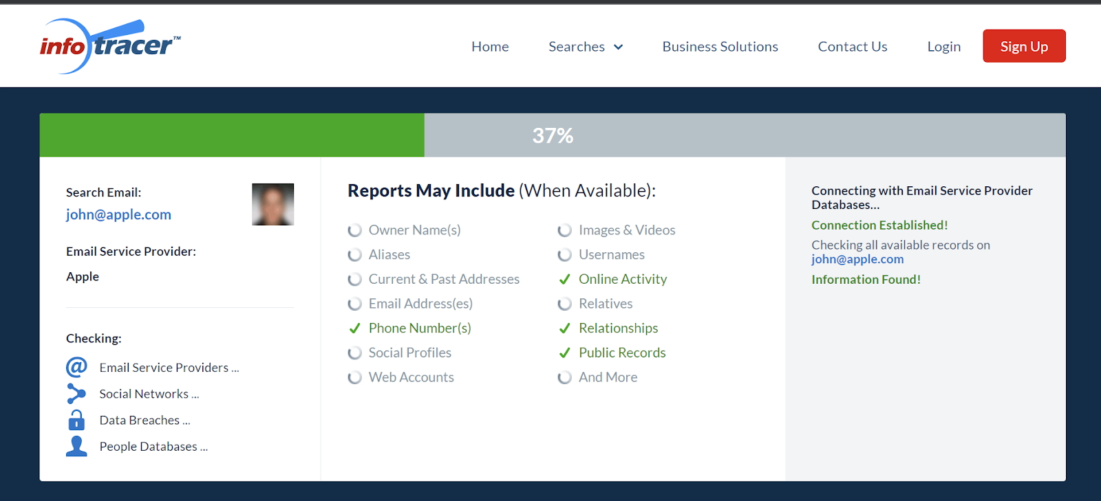Click the Email Service Providers ... text
The image size is (1101, 501).
[x=169, y=368]
